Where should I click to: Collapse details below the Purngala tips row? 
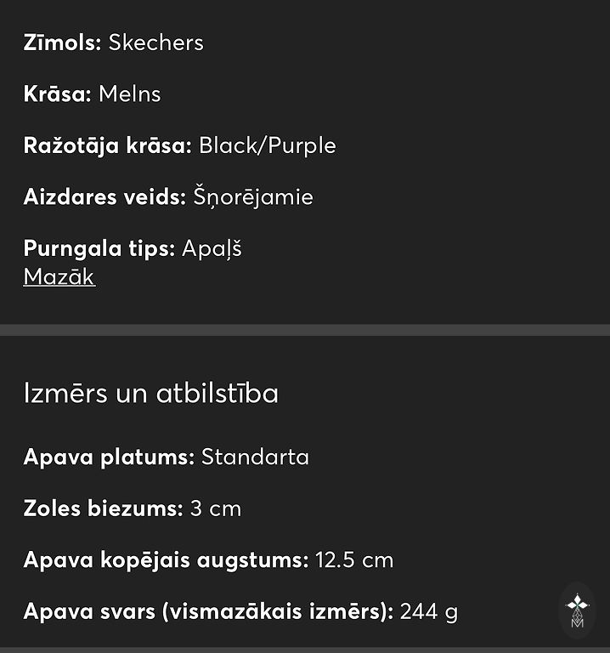pyautogui.click(x=59, y=277)
